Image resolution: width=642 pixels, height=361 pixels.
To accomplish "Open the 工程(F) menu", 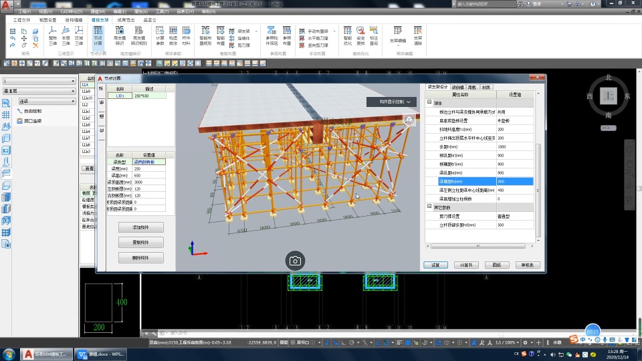I will tap(25, 11).
